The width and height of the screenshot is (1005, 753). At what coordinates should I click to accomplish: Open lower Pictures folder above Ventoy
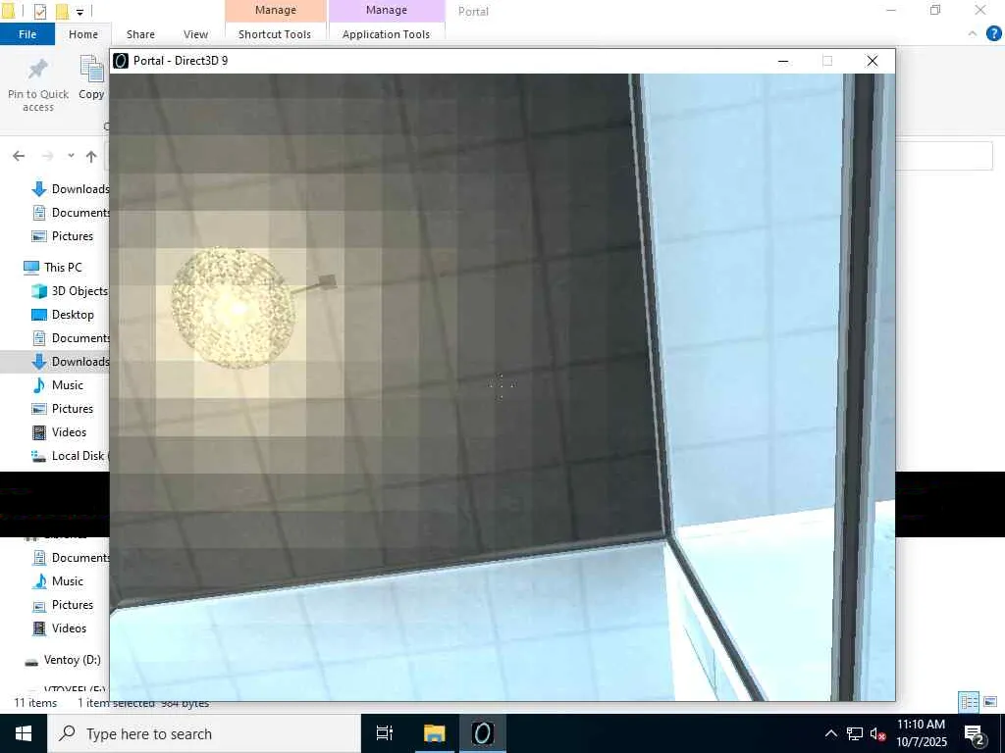pyautogui.click(x=62, y=605)
